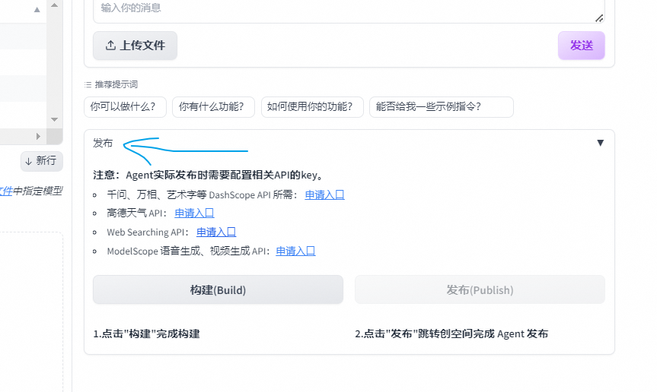Image resolution: width=657 pixels, height=392 pixels.
Task: Click the horizontal scroll-right arrow in the left panel
Action: click(38, 136)
